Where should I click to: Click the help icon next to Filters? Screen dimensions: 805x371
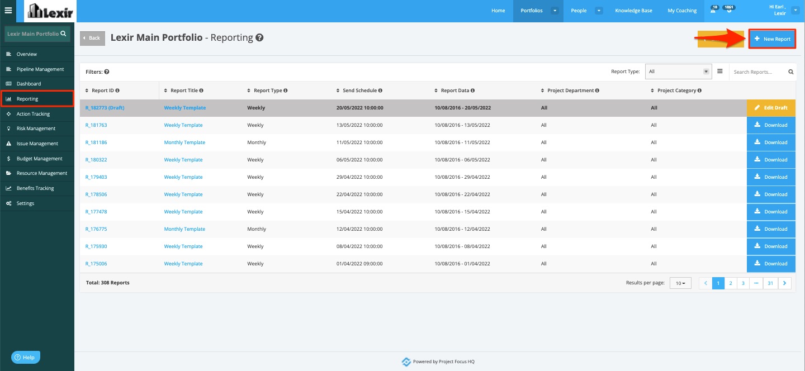[x=106, y=72]
